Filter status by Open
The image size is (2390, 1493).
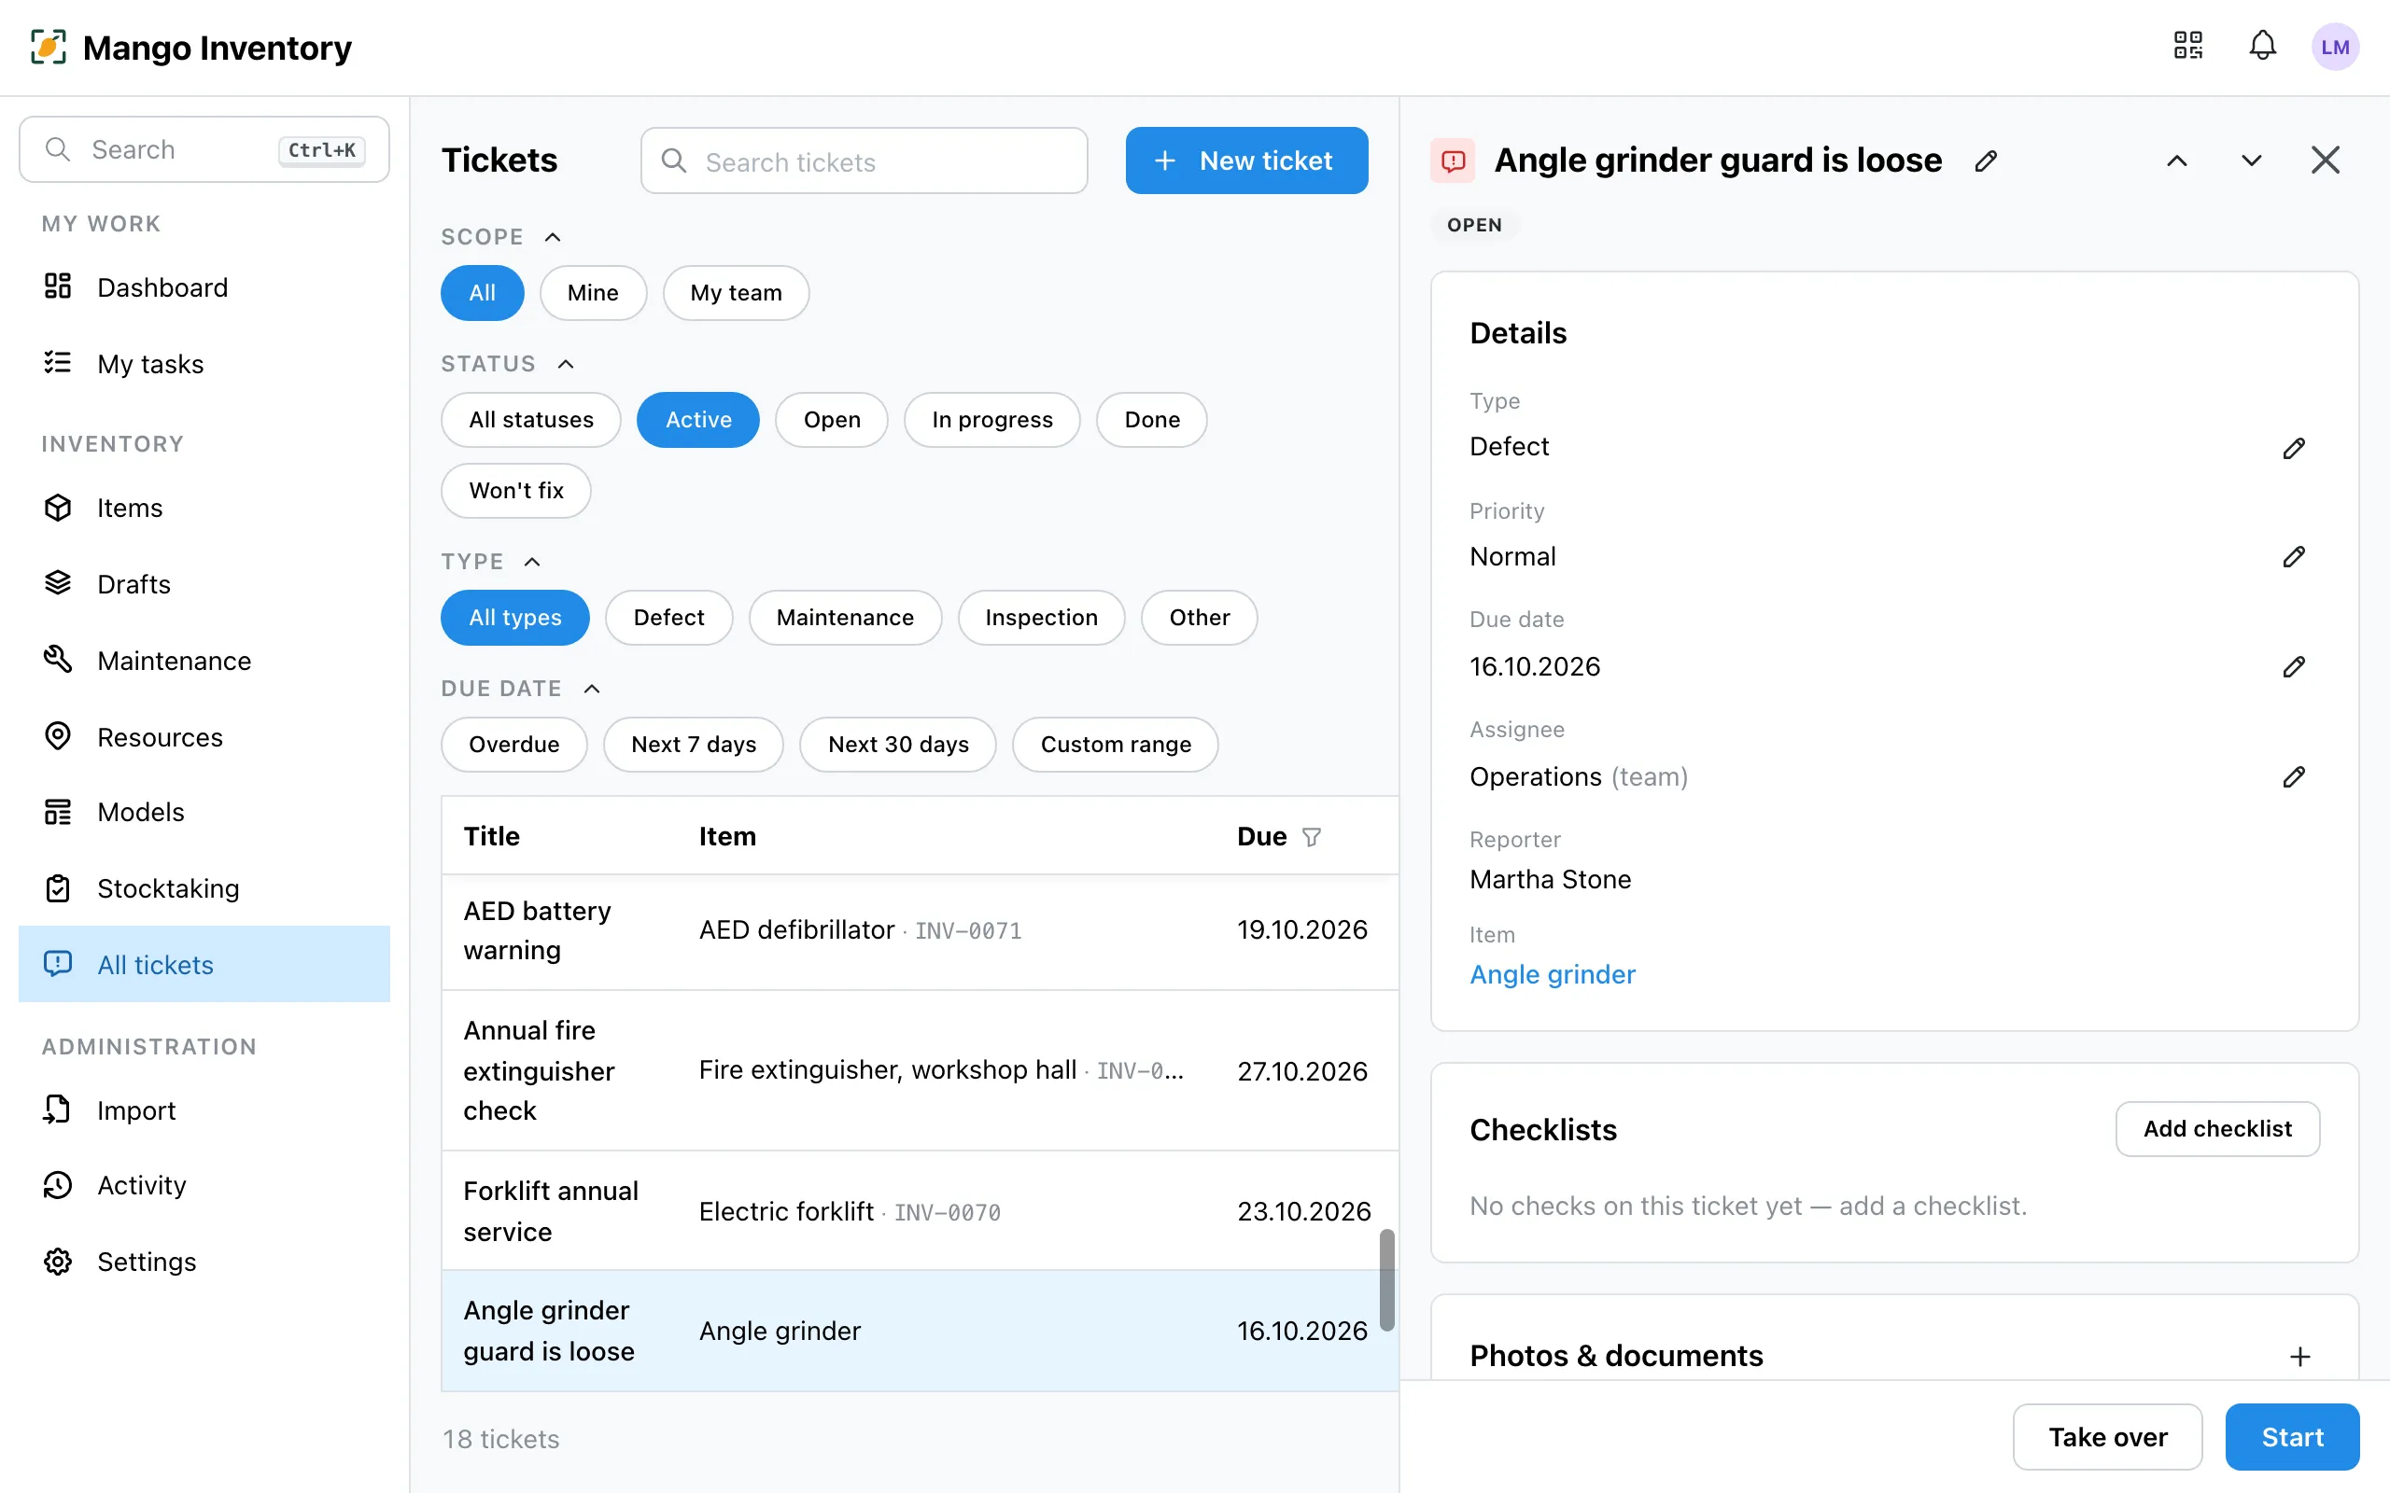coord(832,420)
